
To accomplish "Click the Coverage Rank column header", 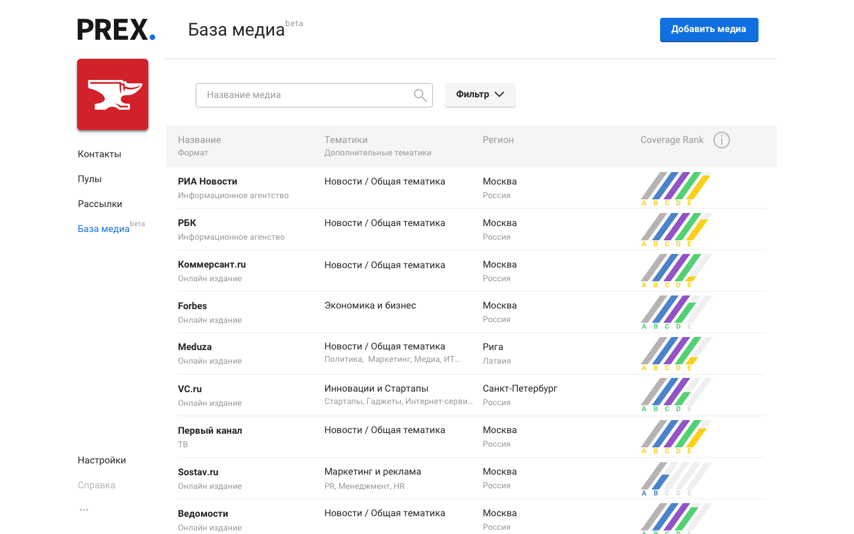I will pos(672,140).
